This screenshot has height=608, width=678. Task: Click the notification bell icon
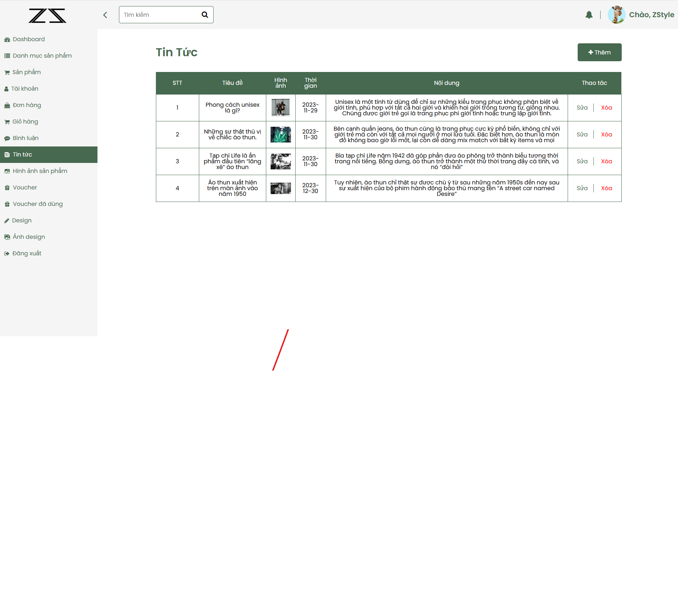(x=589, y=15)
